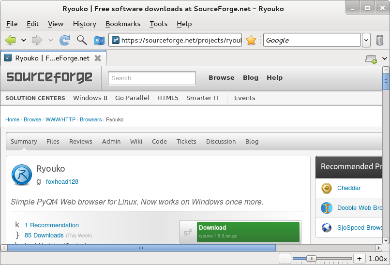
Task: Focus the sourceforge.net URL address field
Action: [175, 40]
